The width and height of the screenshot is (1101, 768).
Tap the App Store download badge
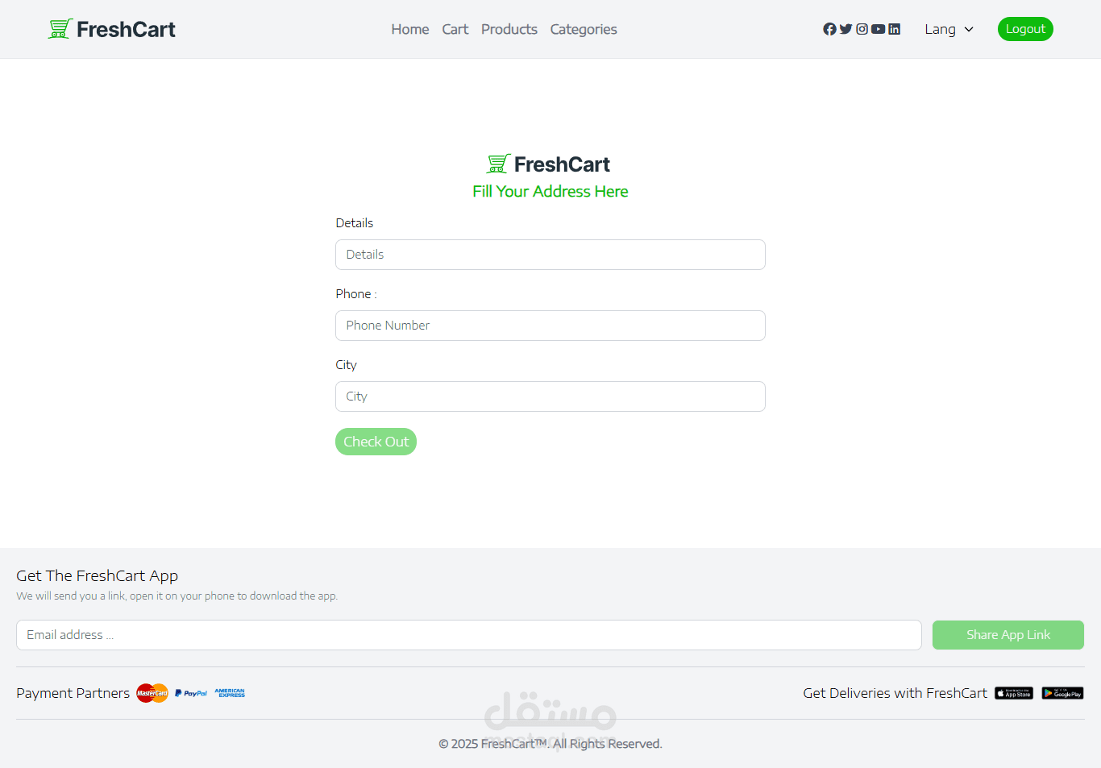tap(1014, 693)
